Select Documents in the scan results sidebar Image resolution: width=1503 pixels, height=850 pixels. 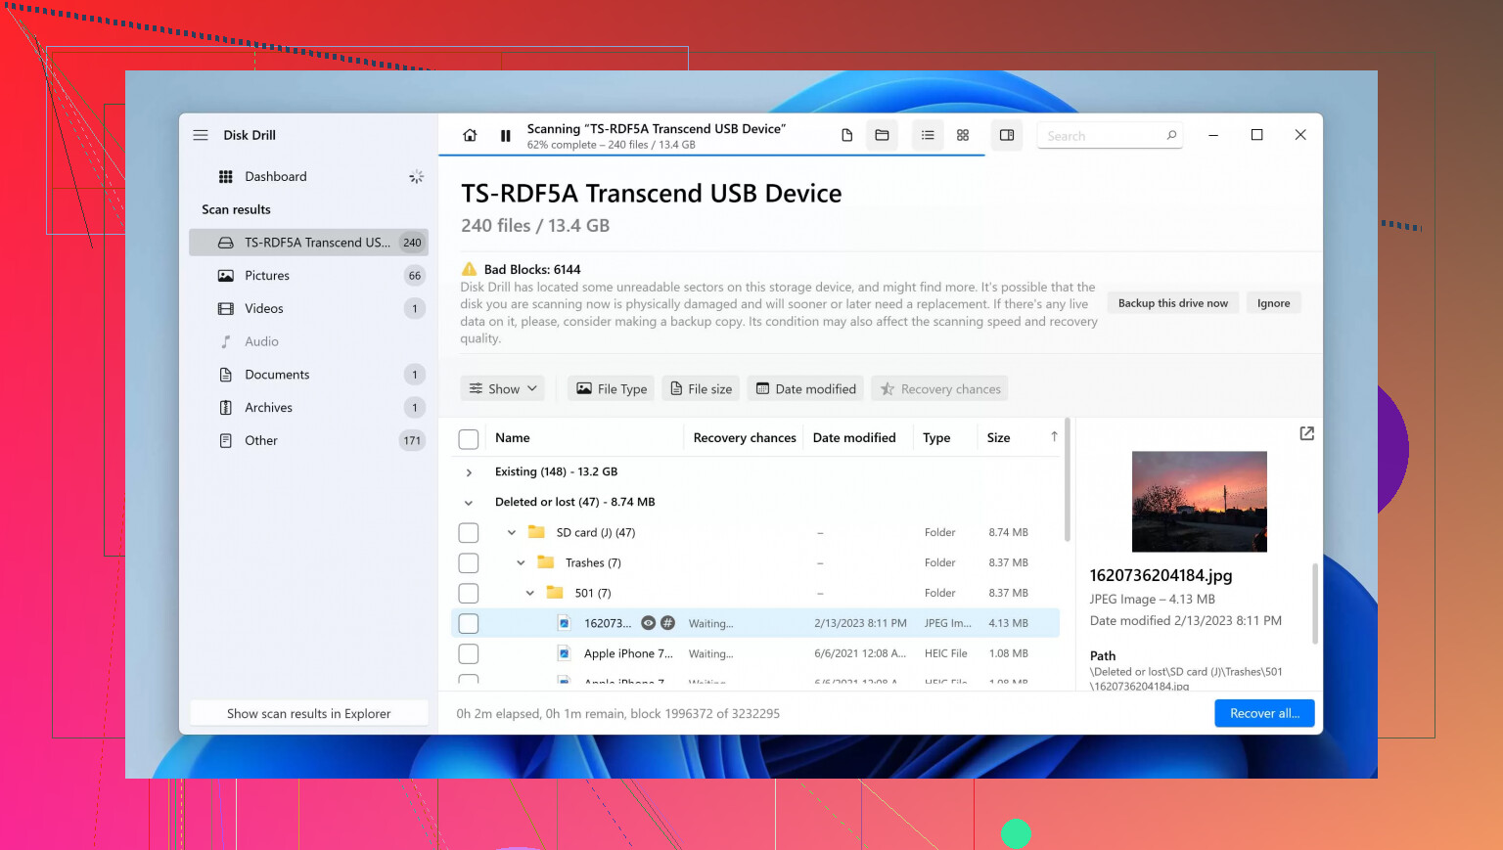(277, 375)
